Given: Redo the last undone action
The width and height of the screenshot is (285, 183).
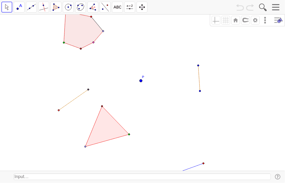Looking at the screenshot, I should [x=250, y=7].
